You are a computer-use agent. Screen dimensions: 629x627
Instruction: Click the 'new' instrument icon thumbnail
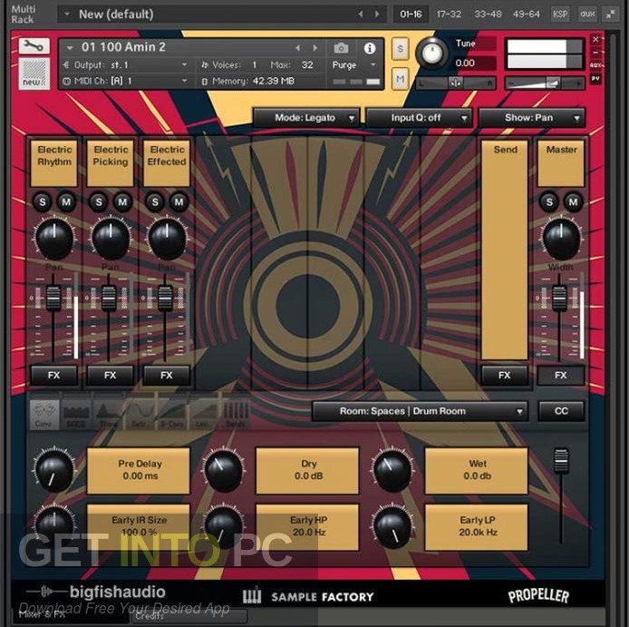coord(34,73)
